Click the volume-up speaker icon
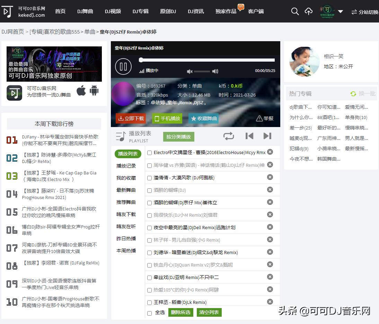This screenshot has width=379, height=324. point(215,71)
